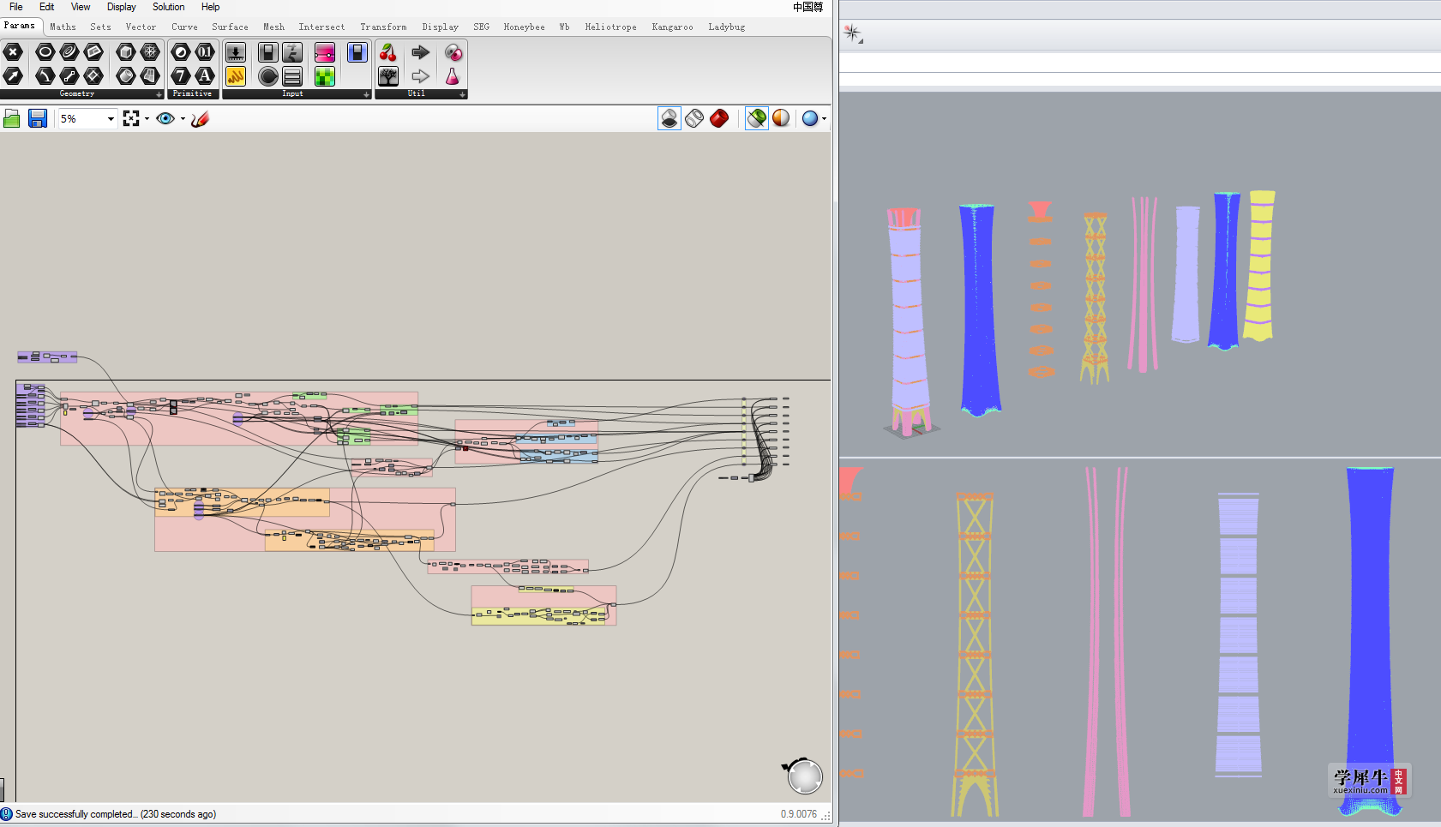Image resolution: width=1441 pixels, height=827 pixels.
Task: Toggle wireframe preview mode
Action: coord(694,118)
